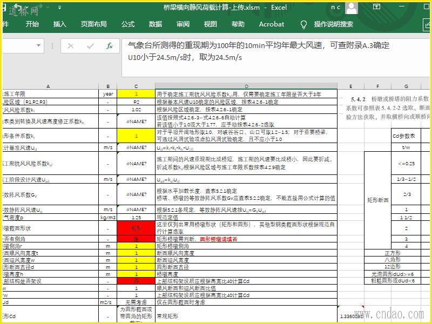Switch to the 页面布局 ribbon tab

94,24
